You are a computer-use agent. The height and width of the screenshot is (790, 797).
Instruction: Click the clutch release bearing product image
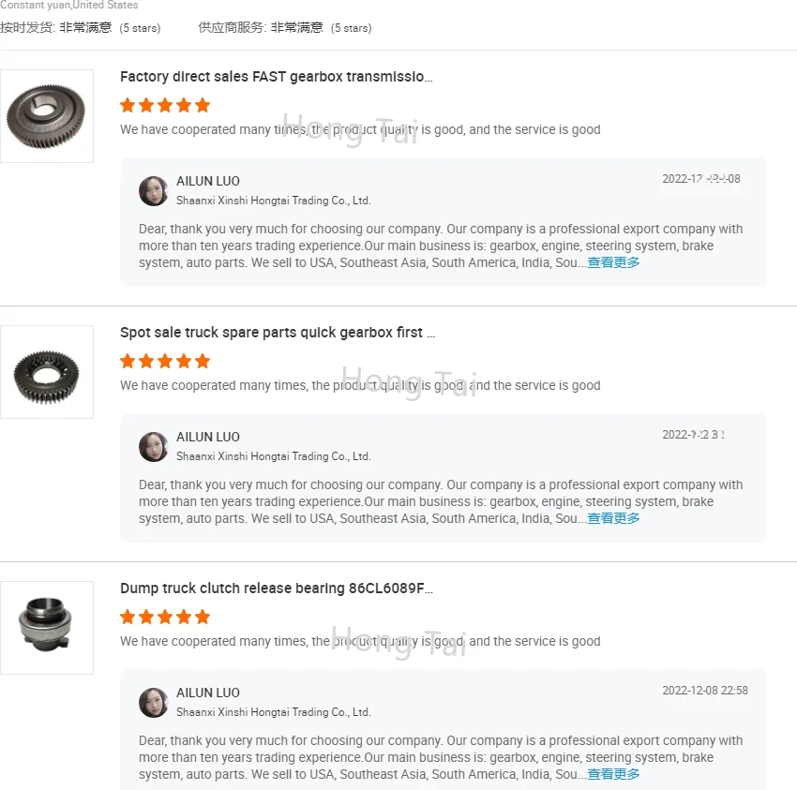point(47,628)
